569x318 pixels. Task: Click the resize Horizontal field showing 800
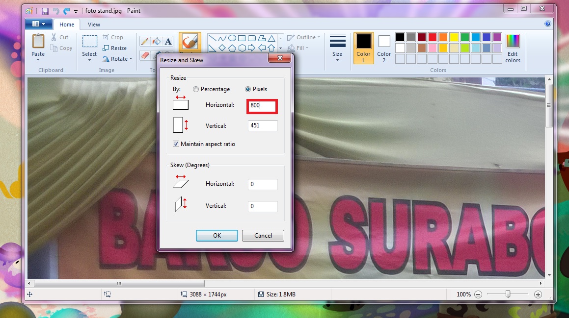[262, 105]
